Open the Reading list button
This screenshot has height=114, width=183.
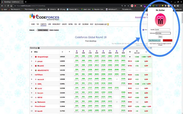[178, 9]
